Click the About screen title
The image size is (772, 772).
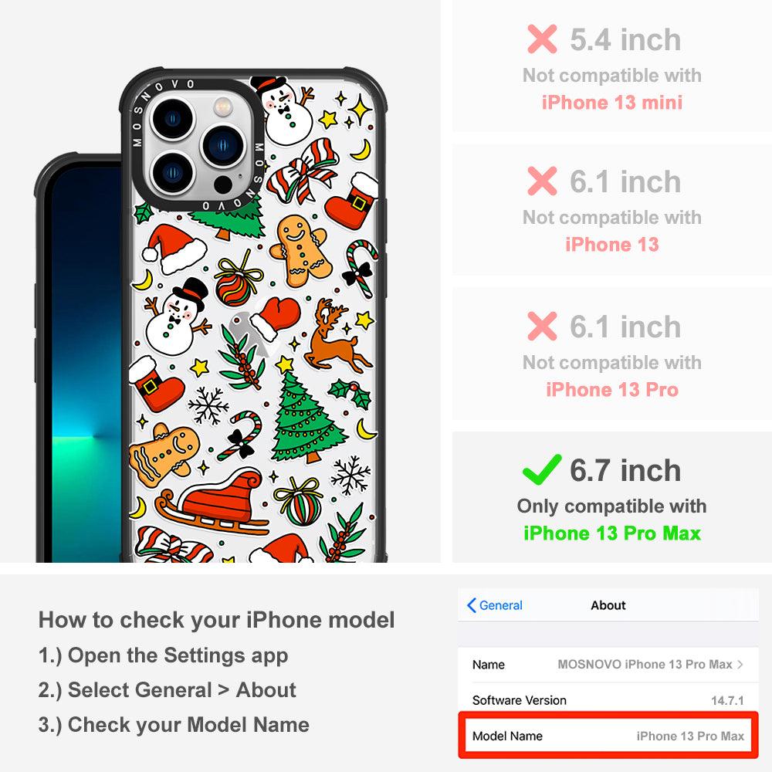[x=608, y=605]
